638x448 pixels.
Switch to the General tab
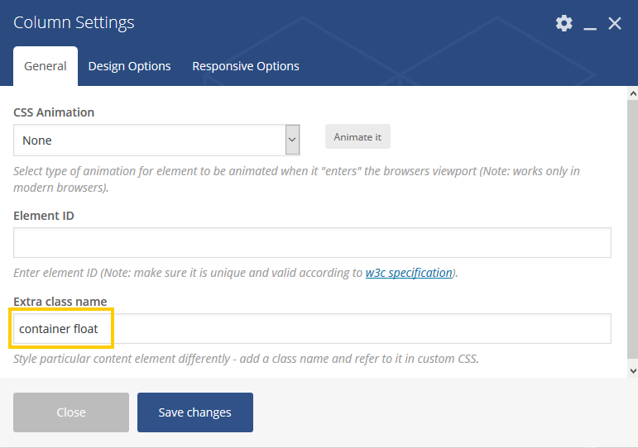pos(46,66)
